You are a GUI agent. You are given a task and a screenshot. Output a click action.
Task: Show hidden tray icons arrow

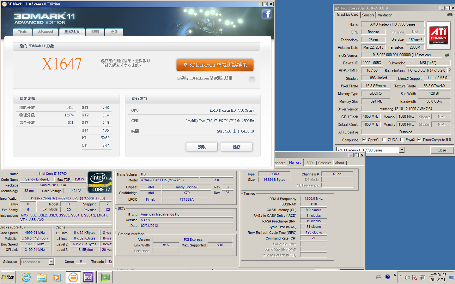400,277
